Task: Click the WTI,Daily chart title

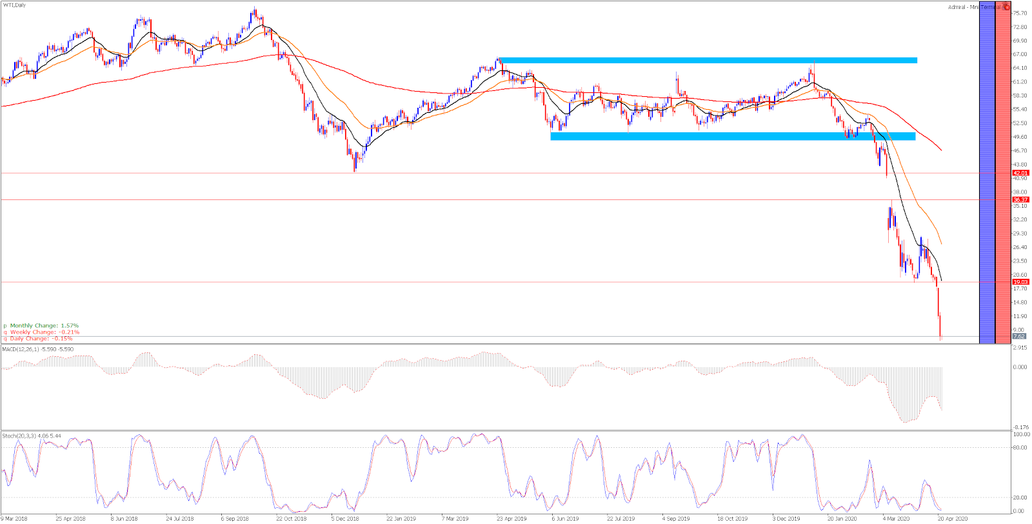Action: tap(14, 5)
